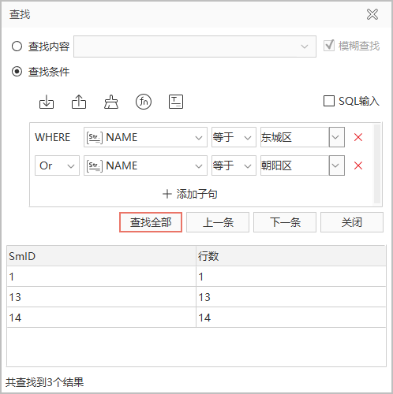
Task: Open the Or logical operator dropdown
Action: [57, 165]
